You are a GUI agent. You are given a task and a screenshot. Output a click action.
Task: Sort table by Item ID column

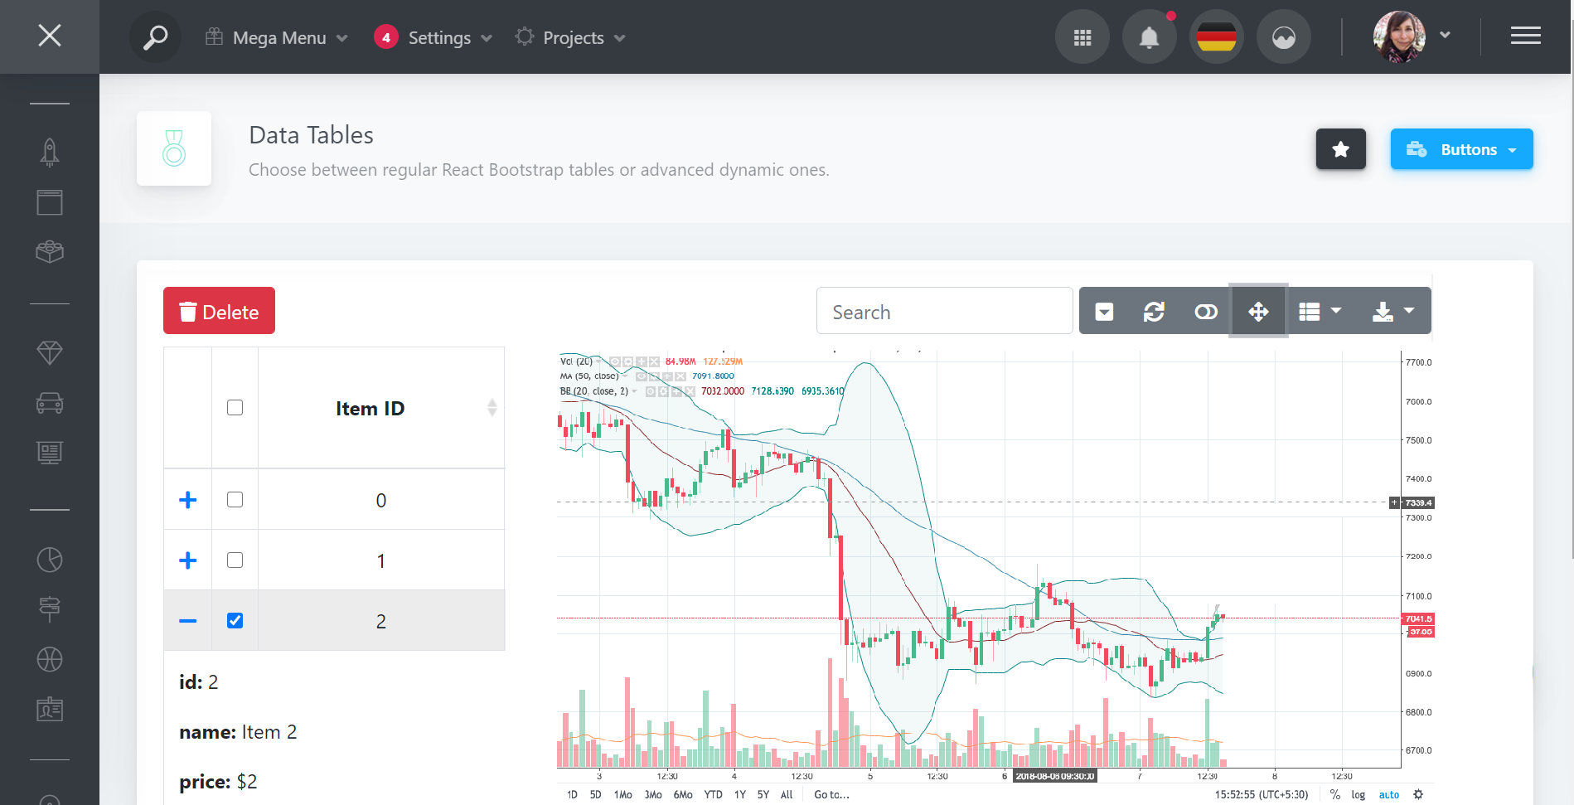pos(370,409)
